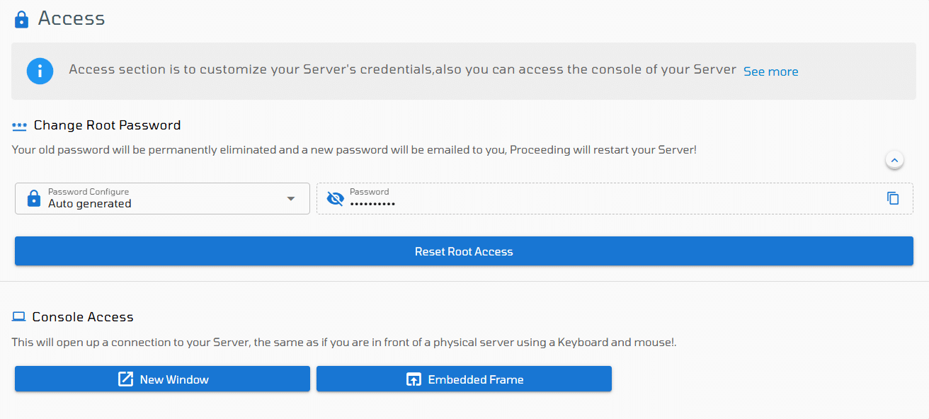
Task: Click the Reset Root Access button
Action: (464, 251)
